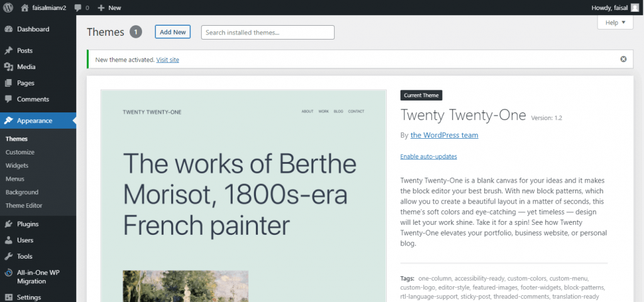This screenshot has height=302, width=644.
Task: Click the WordPress logo icon in admin bar
Action: pos(8,8)
